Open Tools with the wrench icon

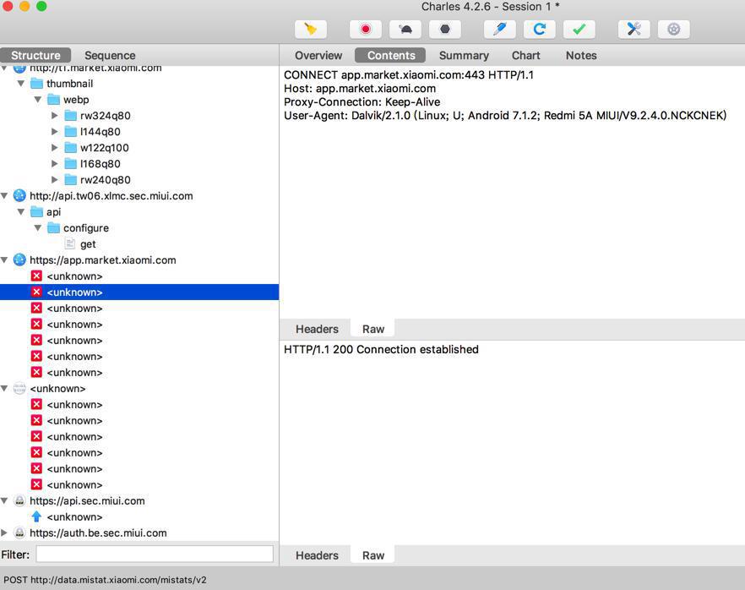click(x=634, y=30)
